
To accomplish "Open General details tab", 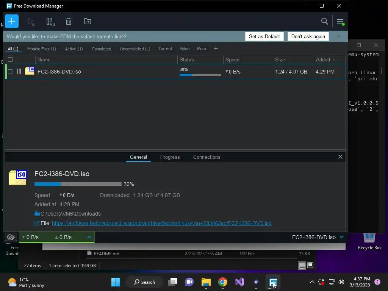I will pos(138,157).
